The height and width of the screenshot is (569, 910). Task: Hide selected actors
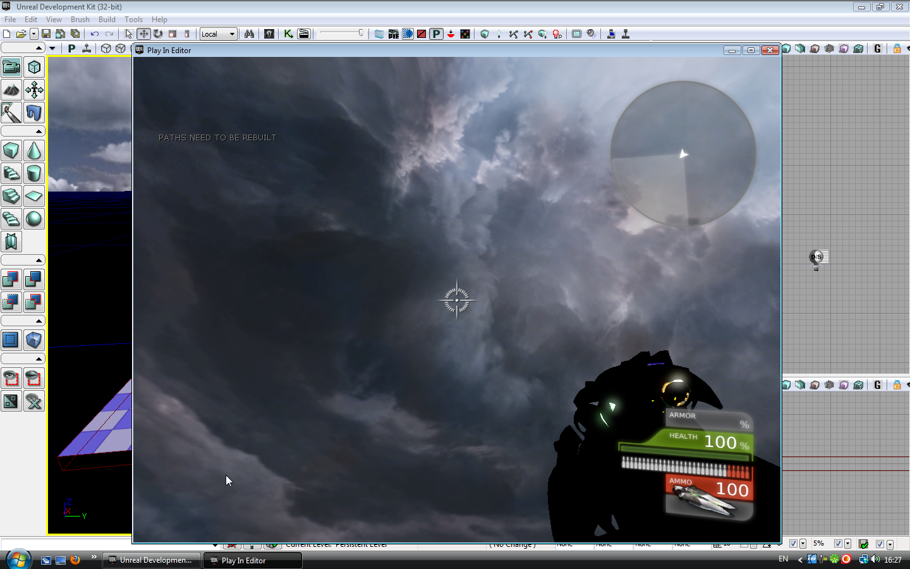(34, 378)
